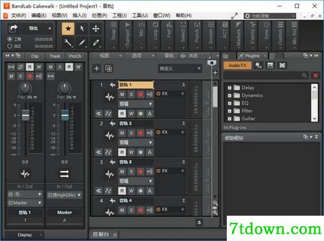Toggle automation write on track 1
324x241 pixels.
[x=132, y=114]
